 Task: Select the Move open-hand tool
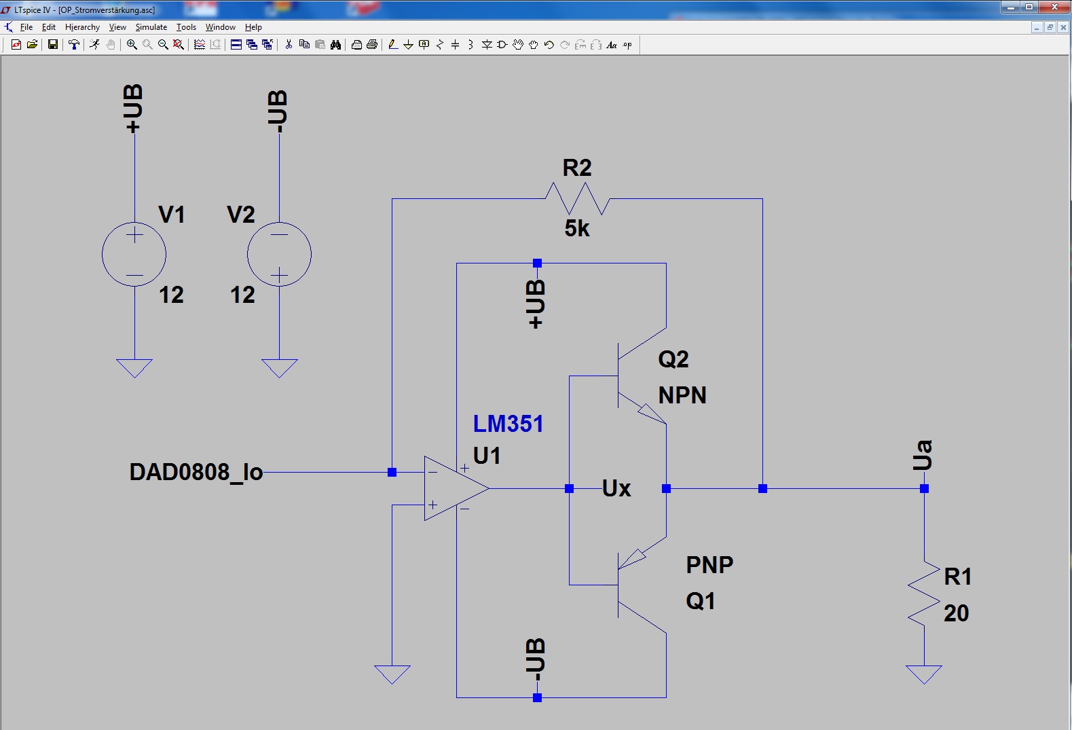(518, 45)
